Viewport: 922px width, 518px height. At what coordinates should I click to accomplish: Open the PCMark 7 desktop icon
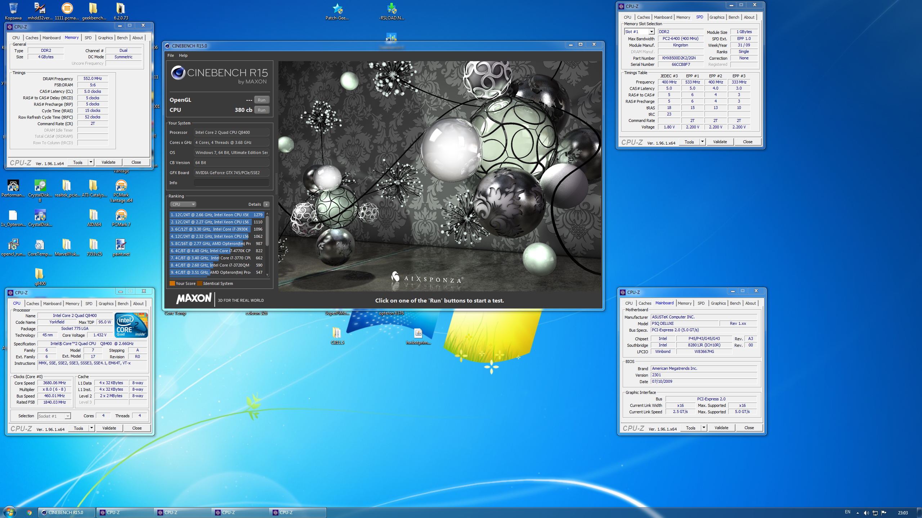click(x=121, y=218)
